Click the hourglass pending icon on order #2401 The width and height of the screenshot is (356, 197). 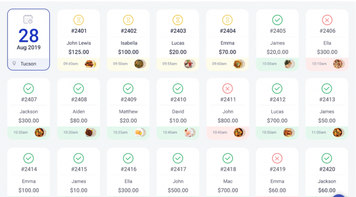point(78,20)
